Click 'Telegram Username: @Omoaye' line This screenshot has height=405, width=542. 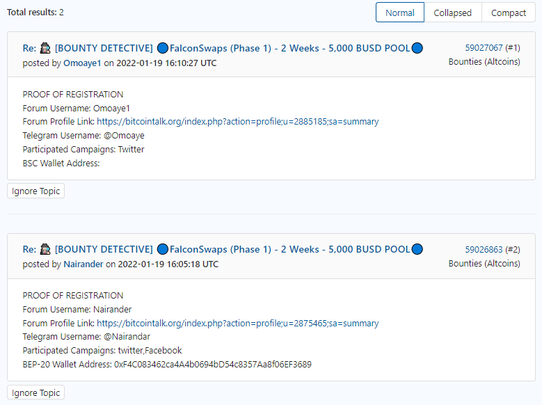(x=83, y=136)
